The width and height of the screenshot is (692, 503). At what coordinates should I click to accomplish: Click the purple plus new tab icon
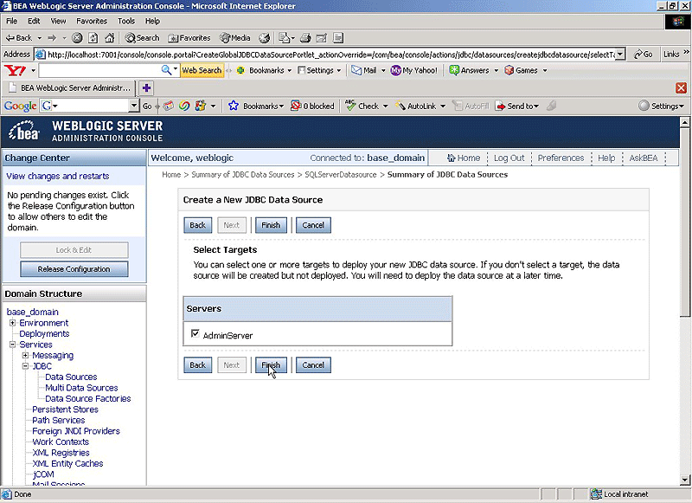point(146,88)
